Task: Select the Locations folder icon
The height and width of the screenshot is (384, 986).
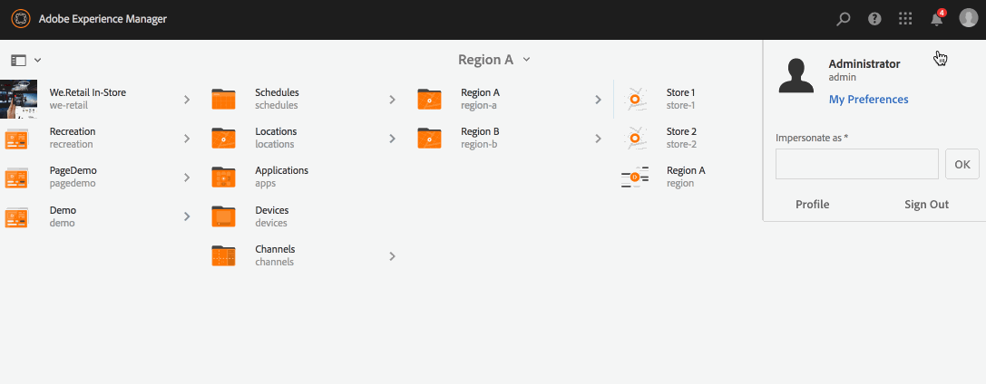Action: tap(223, 138)
